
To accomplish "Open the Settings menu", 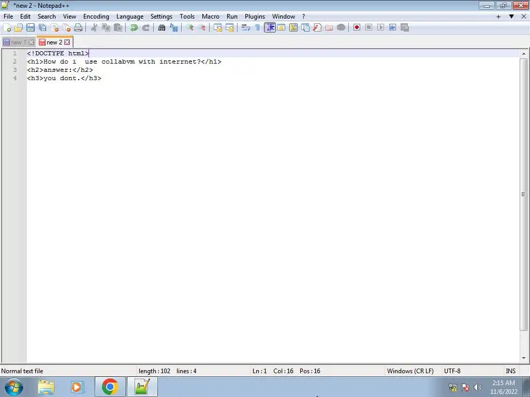I will point(161,17).
